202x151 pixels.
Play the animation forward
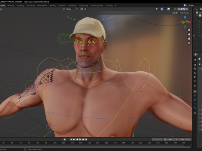pyautogui.click(x=80, y=139)
